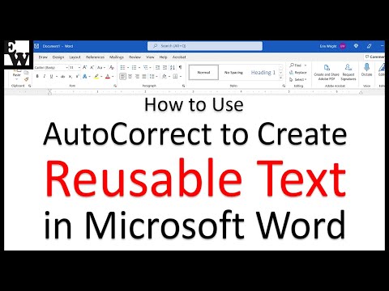
Task: Click Create and Share Adobe PDF
Action: pos(327,72)
